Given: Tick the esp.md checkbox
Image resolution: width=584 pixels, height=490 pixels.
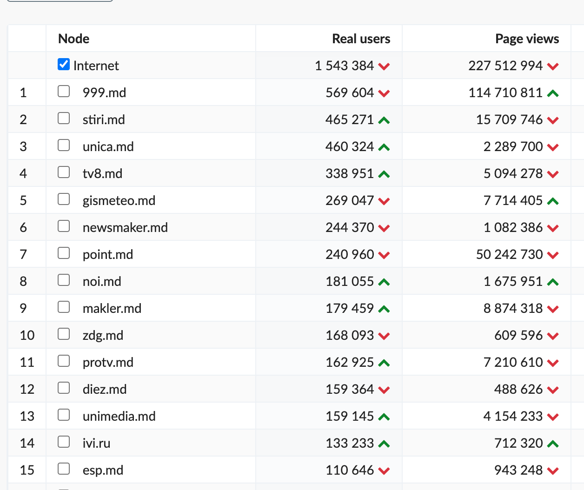Looking at the screenshot, I should (64, 469).
